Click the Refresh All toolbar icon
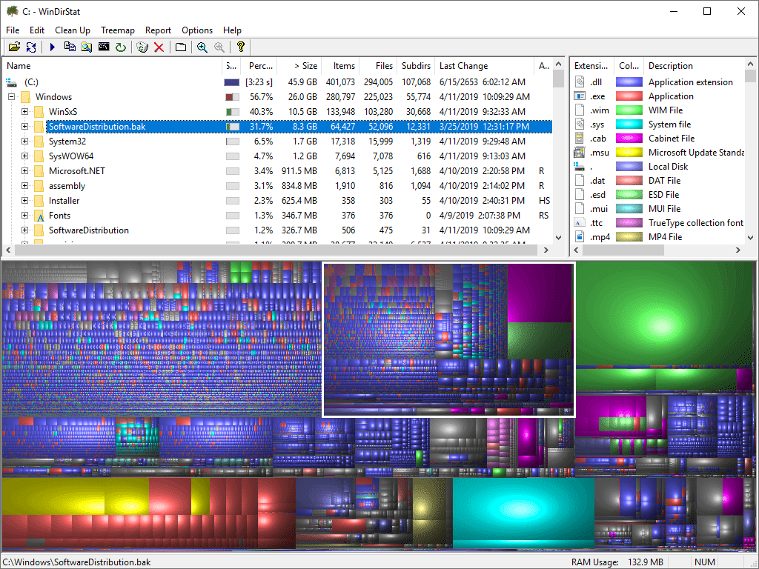The width and height of the screenshot is (759, 569). click(x=31, y=47)
